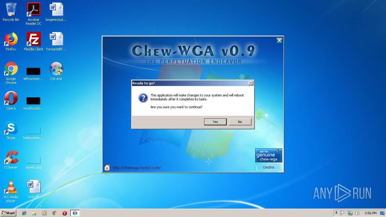Viewport: 386px width, 217px height.
Task: Launch Opera desktop shortcut
Action: tap(11, 101)
